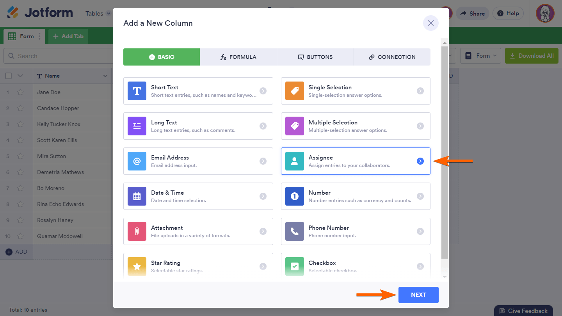This screenshot has width=562, height=316.
Task: Pick the Single Selection tag icon
Action: (295, 91)
